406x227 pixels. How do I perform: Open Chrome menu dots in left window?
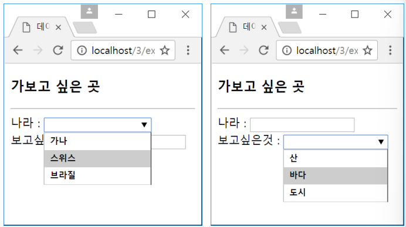click(x=188, y=50)
